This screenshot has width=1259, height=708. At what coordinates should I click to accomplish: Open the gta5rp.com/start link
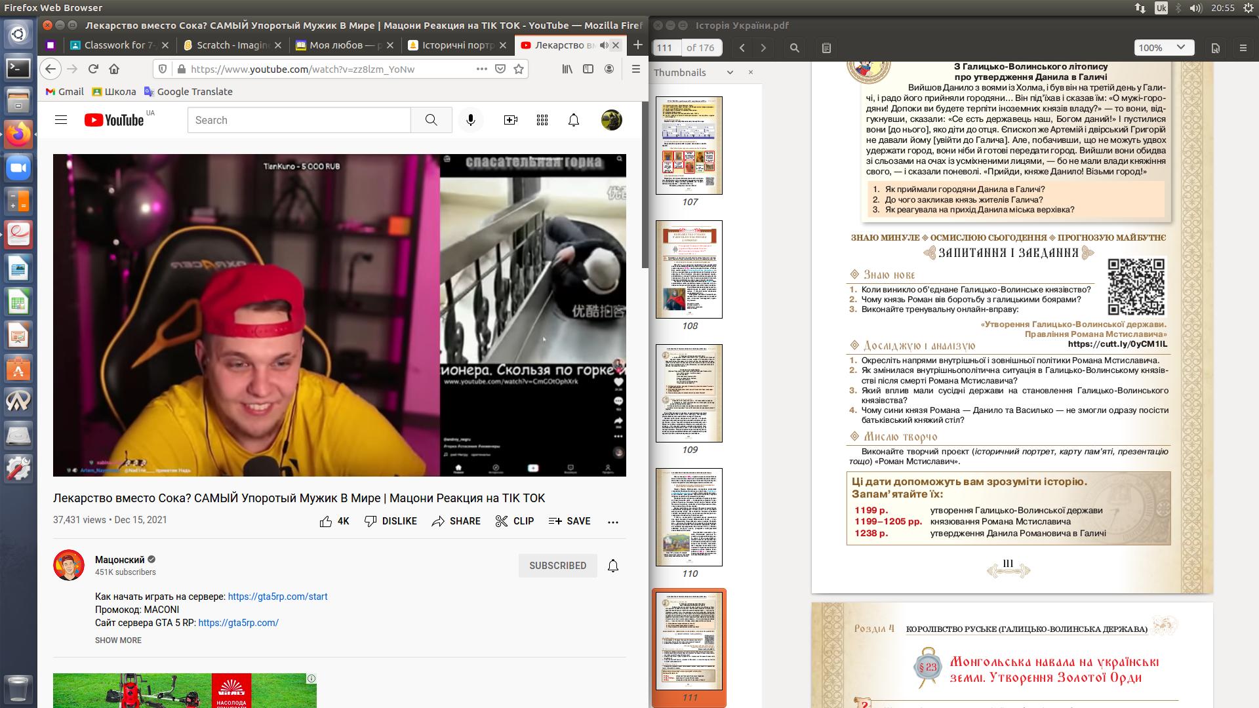click(277, 597)
